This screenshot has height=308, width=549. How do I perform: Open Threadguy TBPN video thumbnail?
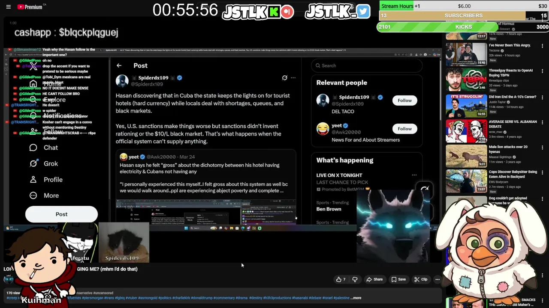click(466, 80)
